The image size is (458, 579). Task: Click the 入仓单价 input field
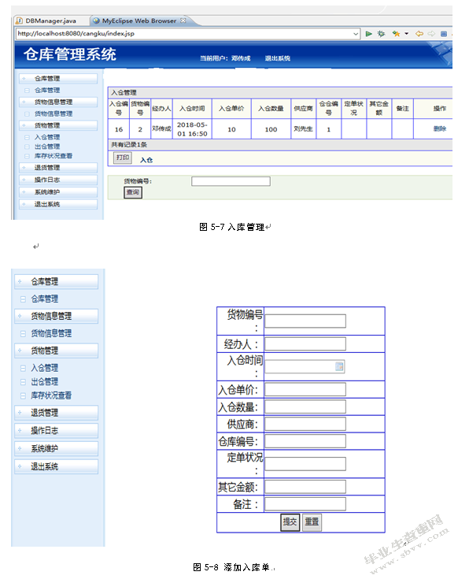click(305, 389)
